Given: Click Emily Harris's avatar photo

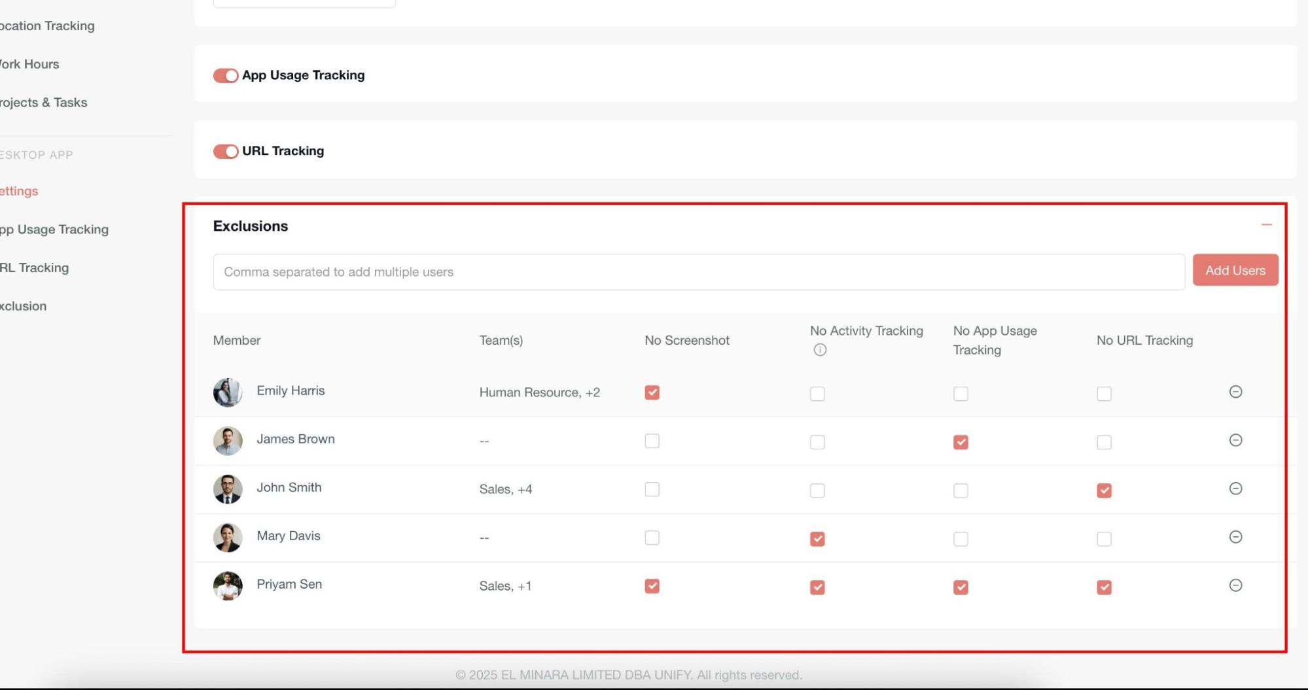Looking at the screenshot, I should coord(228,392).
